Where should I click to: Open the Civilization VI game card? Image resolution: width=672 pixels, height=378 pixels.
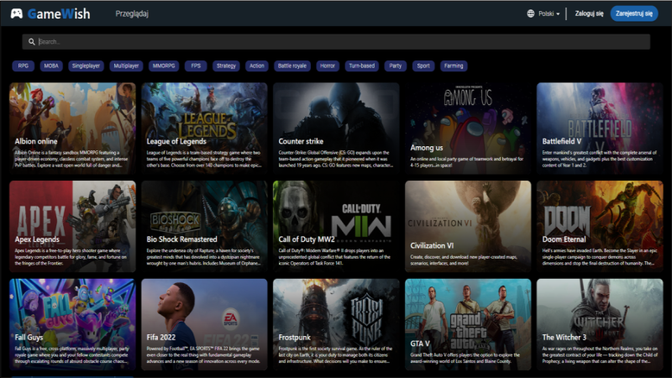coord(468,226)
